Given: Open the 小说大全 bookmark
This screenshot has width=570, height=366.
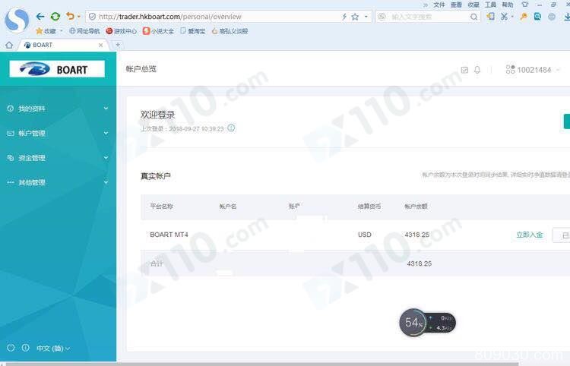Looking at the screenshot, I should coord(158,31).
